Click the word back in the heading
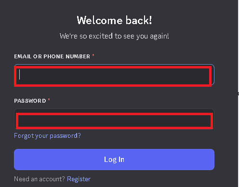This screenshot has width=239, height=187. pyautogui.click(x=139, y=20)
